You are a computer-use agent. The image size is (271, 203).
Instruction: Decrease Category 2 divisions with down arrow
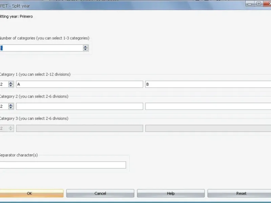11,108
